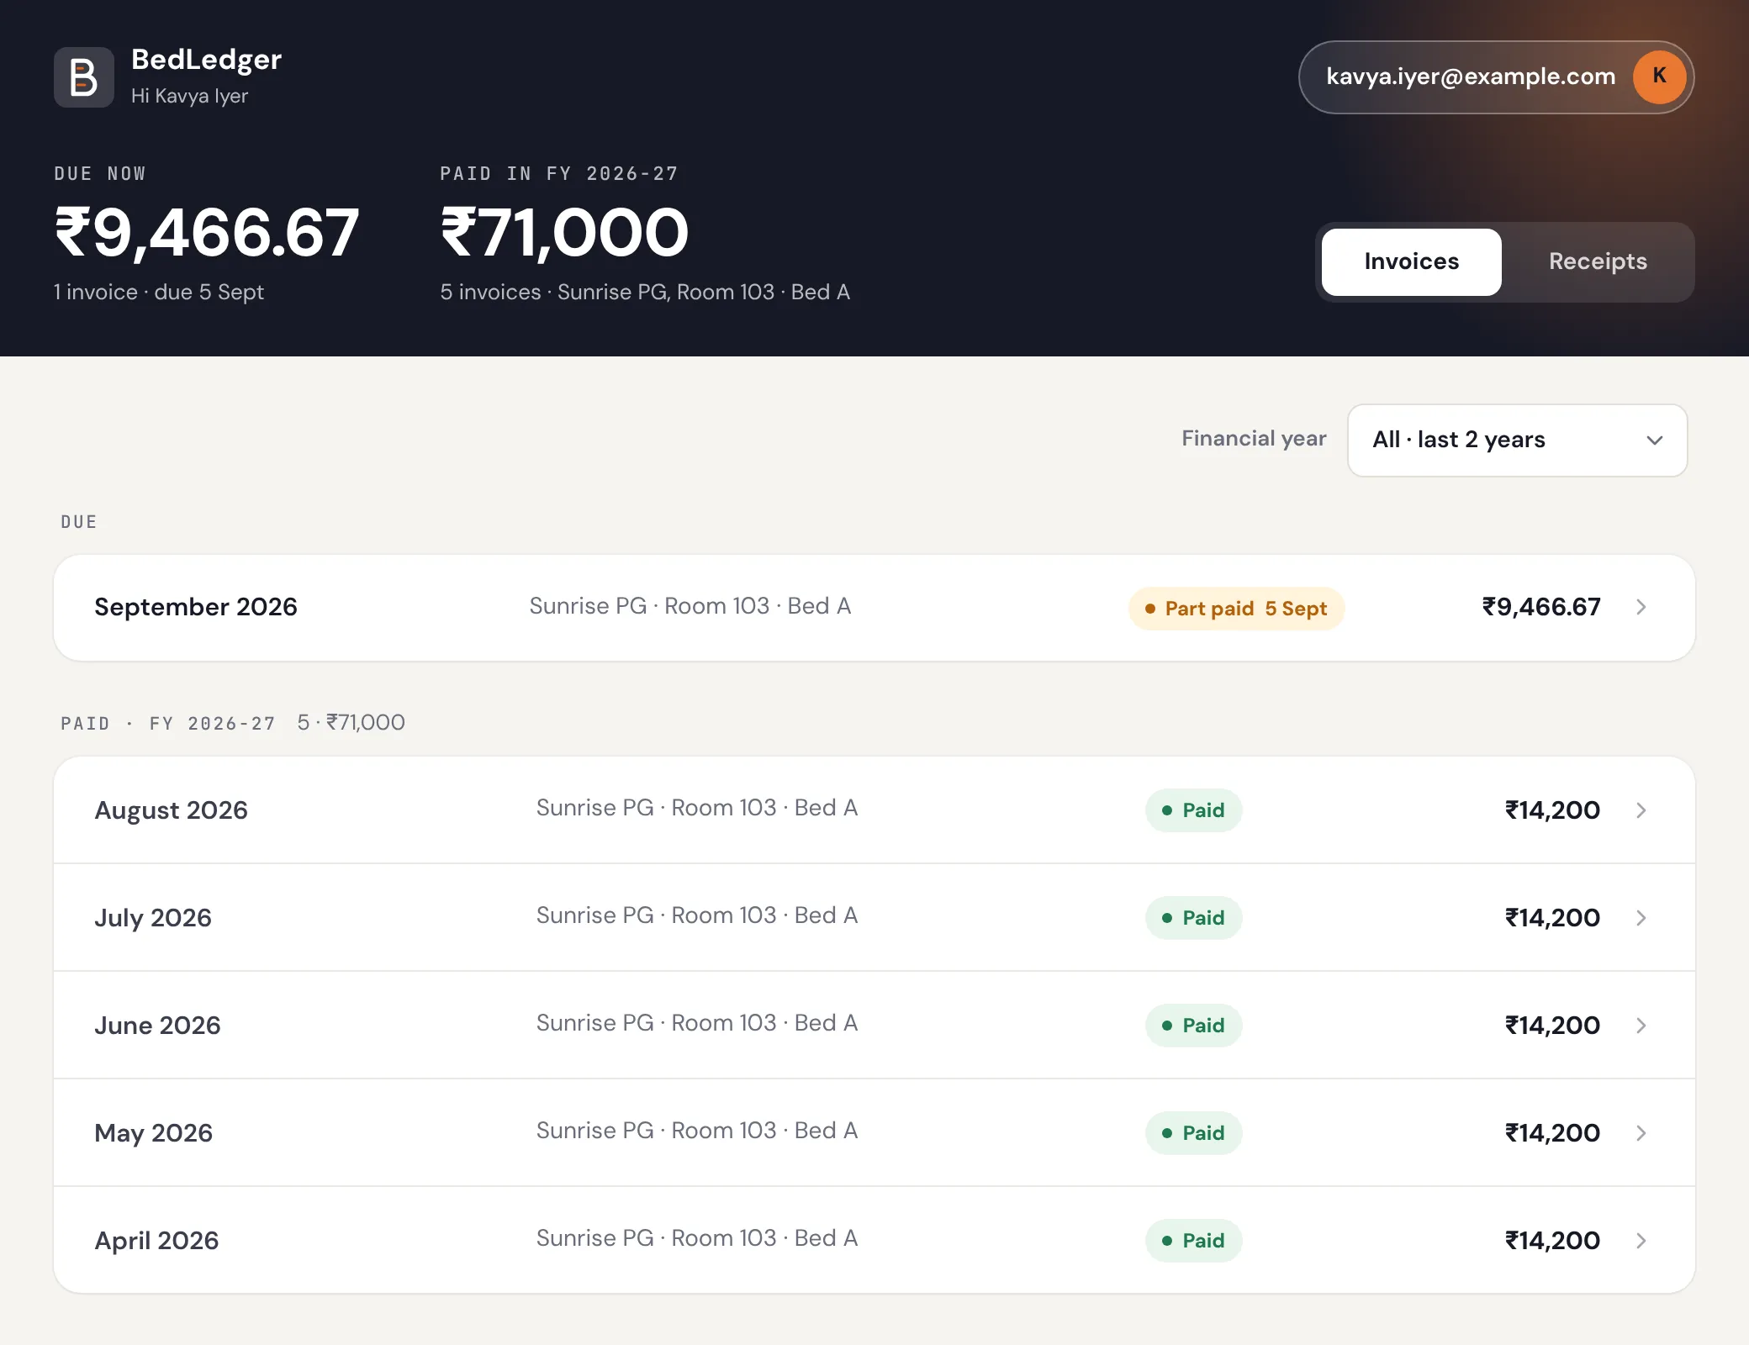Viewport: 1749px width, 1345px height.
Task: Open the June 2026 invoice title
Action: click(157, 1026)
